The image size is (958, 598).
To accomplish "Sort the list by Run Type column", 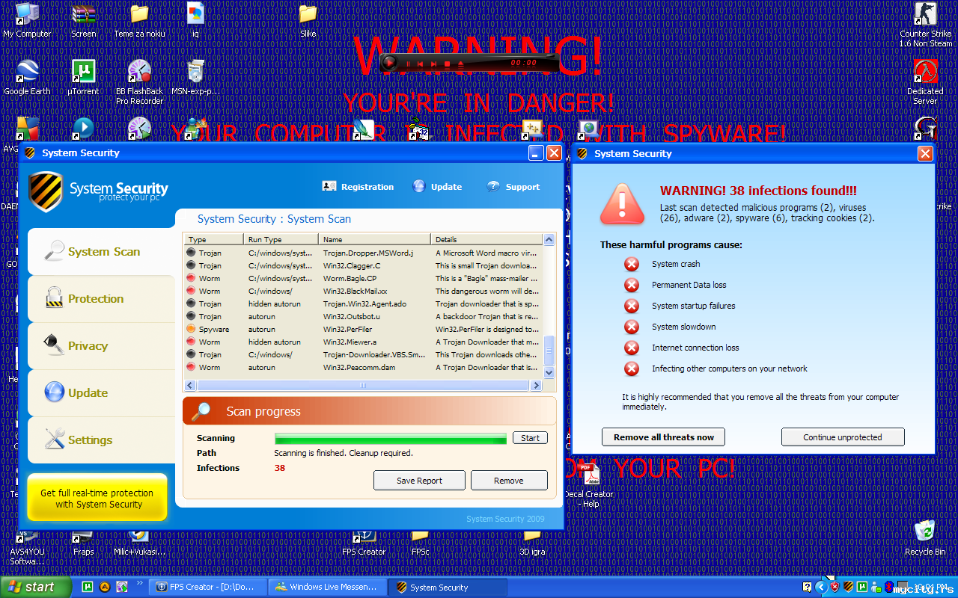I will [281, 239].
